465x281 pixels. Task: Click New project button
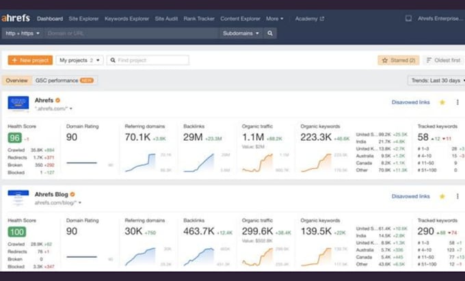coord(30,60)
